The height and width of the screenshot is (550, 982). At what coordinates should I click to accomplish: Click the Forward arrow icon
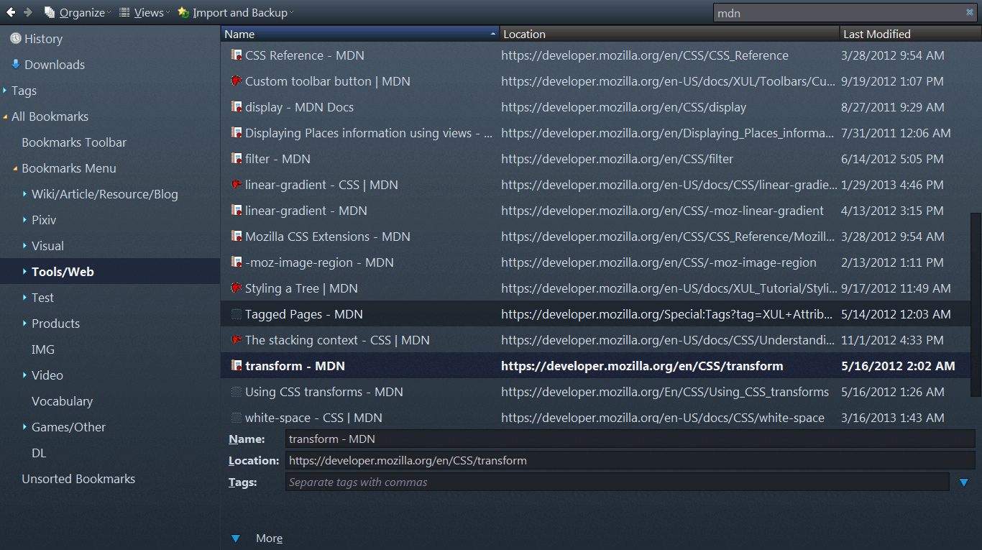click(28, 12)
